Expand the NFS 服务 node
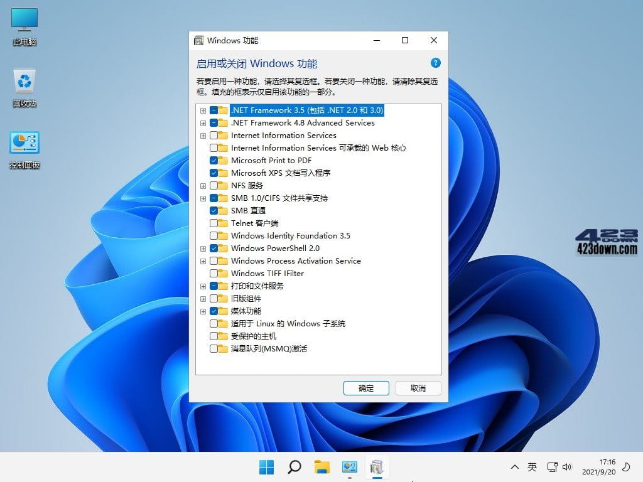Screen dimensions: 643x482 pos(203,186)
